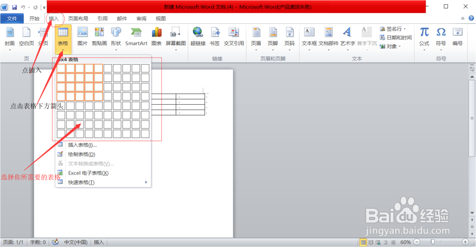The width and height of the screenshot is (476, 247).
Task: Collapse the ribbon with the caret
Action: point(463,19)
